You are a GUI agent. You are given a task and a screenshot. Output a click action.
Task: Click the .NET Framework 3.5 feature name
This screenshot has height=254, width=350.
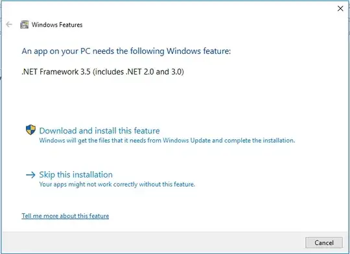pos(56,72)
